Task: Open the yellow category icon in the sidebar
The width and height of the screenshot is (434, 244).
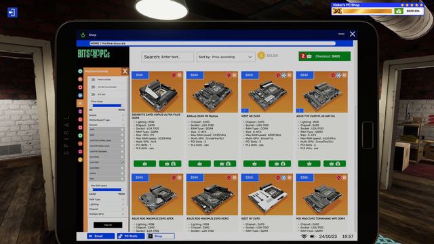Action: point(80,160)
